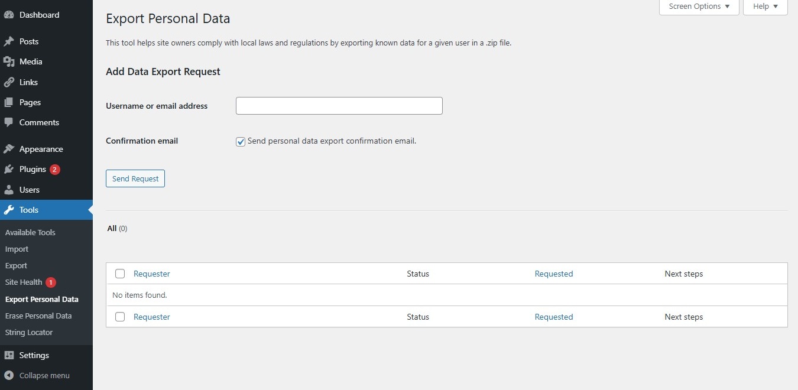Open Erase Personal Data submenu item
This screenshot has width=798, height=390.
click(38, 316)
